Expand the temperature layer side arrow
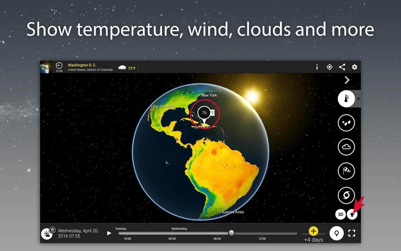Screen dimensions: 401x251 pos(358,99)
